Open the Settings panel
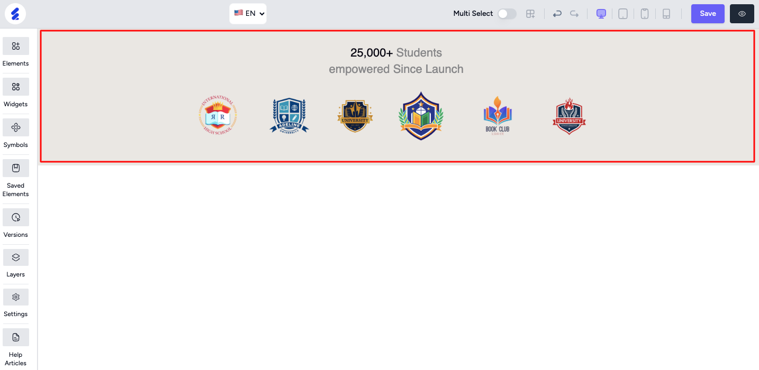This screenshot has height=370, width=759. pyautogui.click(x=15, y=303)
